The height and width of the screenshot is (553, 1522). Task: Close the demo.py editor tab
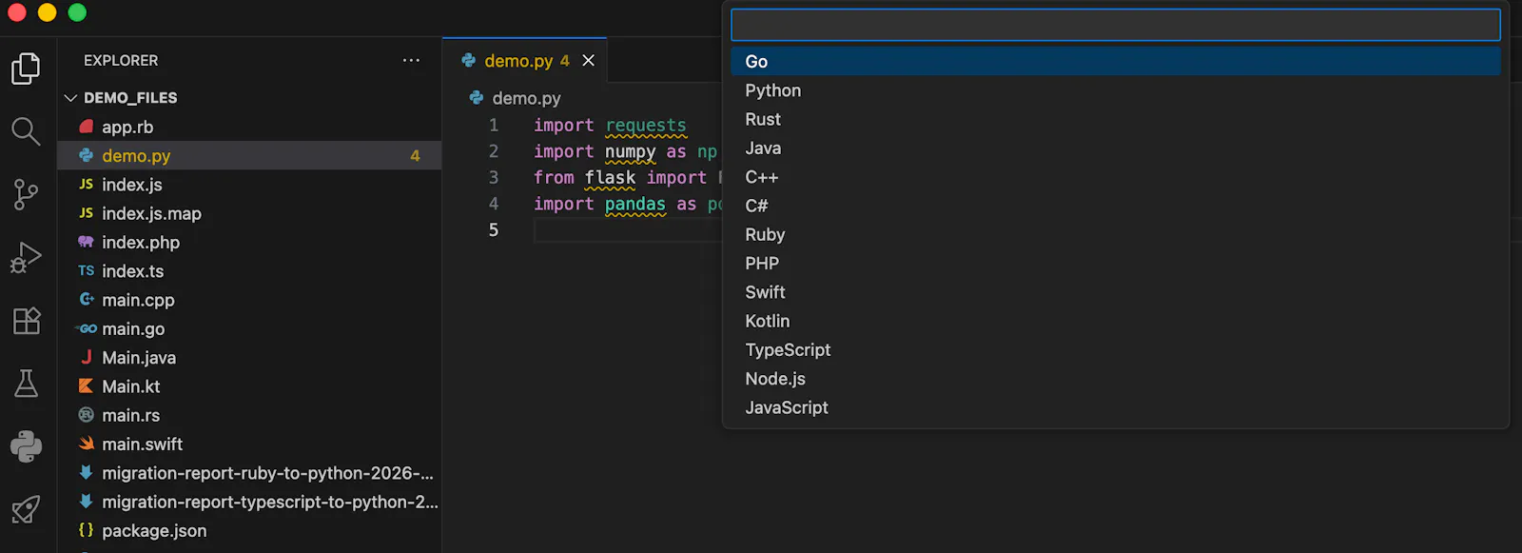pos(589,61)
